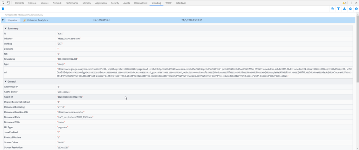Select the id value "5291"
This screenshot has height=150, width=359.
[60, 33]
